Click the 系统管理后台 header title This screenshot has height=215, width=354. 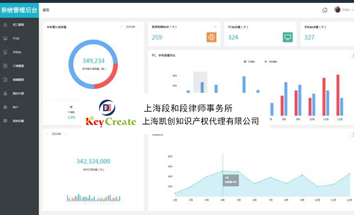(x=19, y=10)
